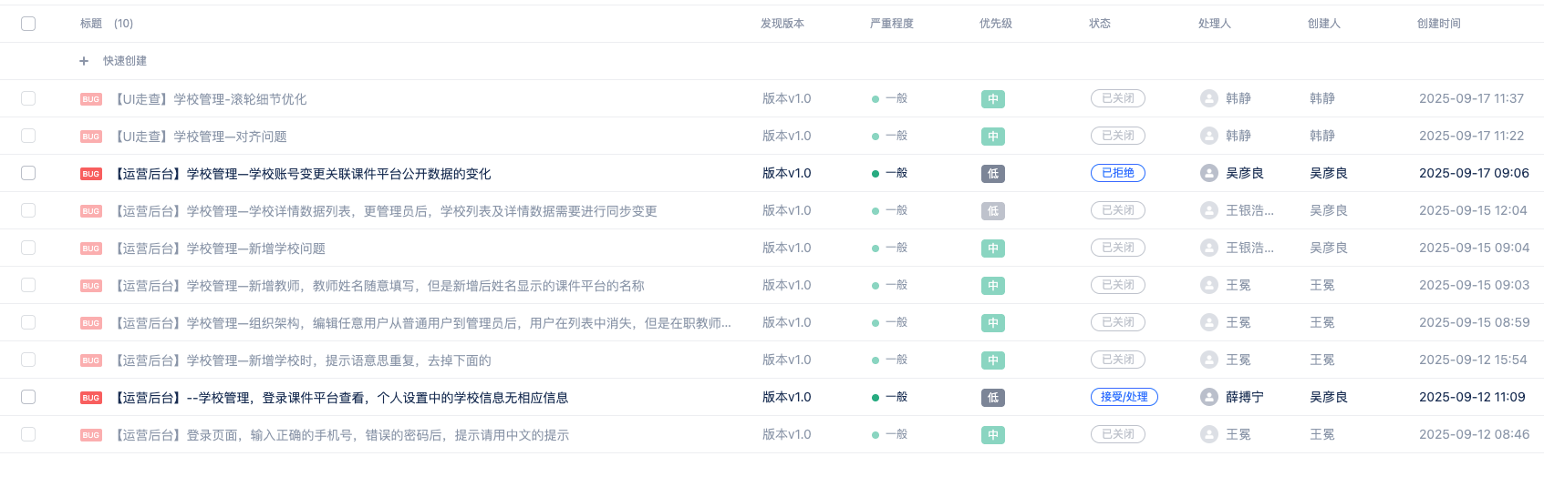Click 快速创建 to add a bug
The image size is (1544, 487).
point(125,61)
